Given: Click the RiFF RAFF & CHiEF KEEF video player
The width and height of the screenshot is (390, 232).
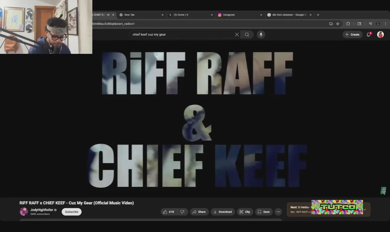Looking at the screenshot, I should tap(195, 119).
